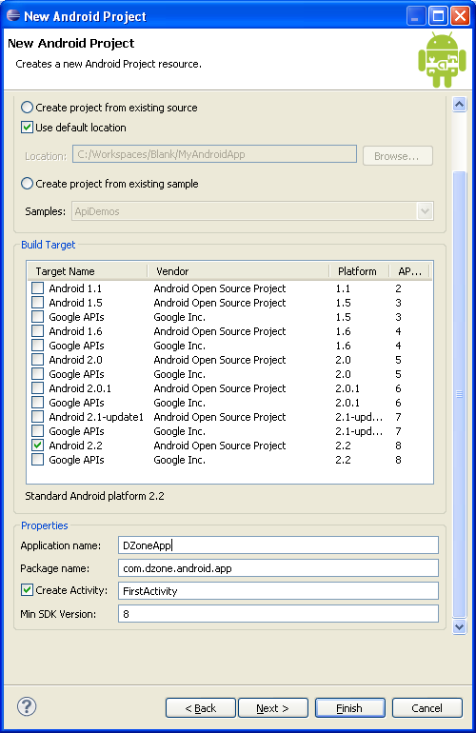Close the New Android Project dialog
The width and height of the screenshot is (476, 733).
461,16
